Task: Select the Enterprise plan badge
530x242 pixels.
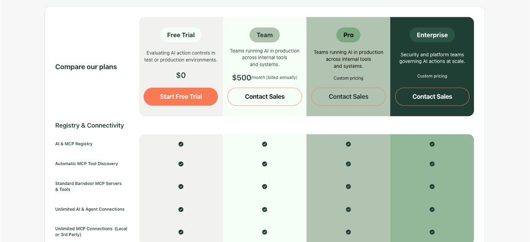Action: click(x=432, y=35)
